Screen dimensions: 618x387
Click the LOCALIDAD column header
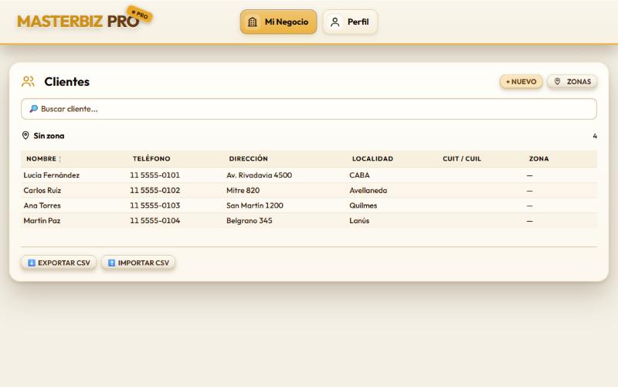click(372, 158)
